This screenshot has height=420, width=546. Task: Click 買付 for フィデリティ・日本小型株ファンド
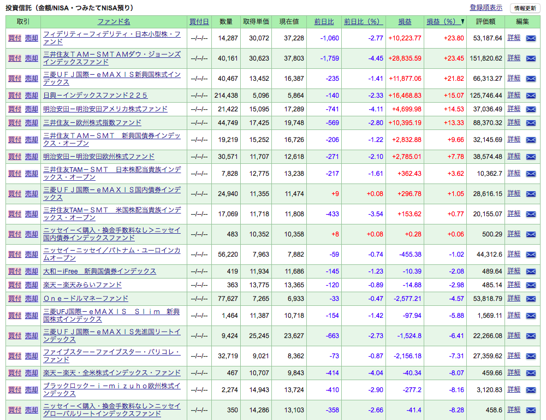click(x=15, y=38)
